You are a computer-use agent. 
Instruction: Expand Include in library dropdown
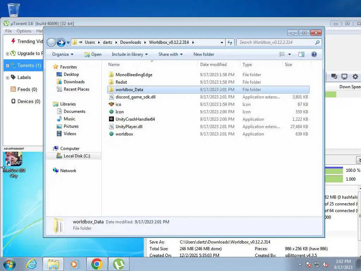pyautogui.click(x=130, y=54)
